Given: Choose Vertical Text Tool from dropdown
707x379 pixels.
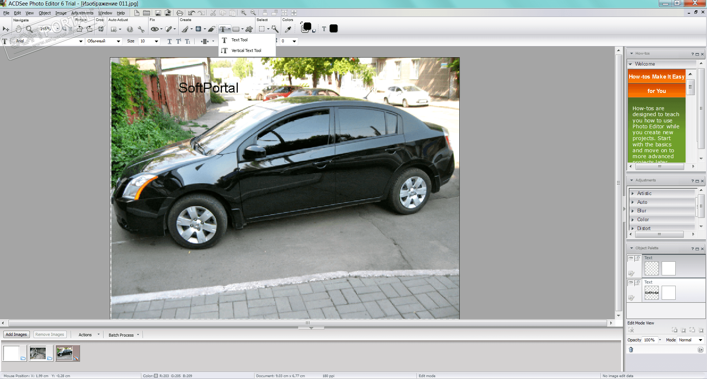Looking at the screenshot, I should (247, 51).
